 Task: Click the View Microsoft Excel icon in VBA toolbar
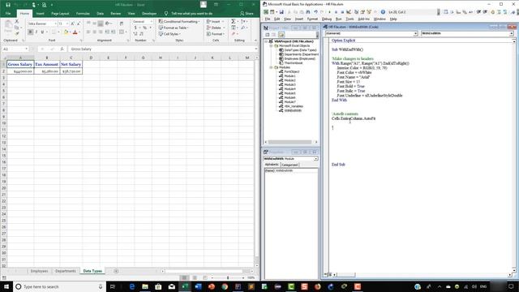[266, 12]
